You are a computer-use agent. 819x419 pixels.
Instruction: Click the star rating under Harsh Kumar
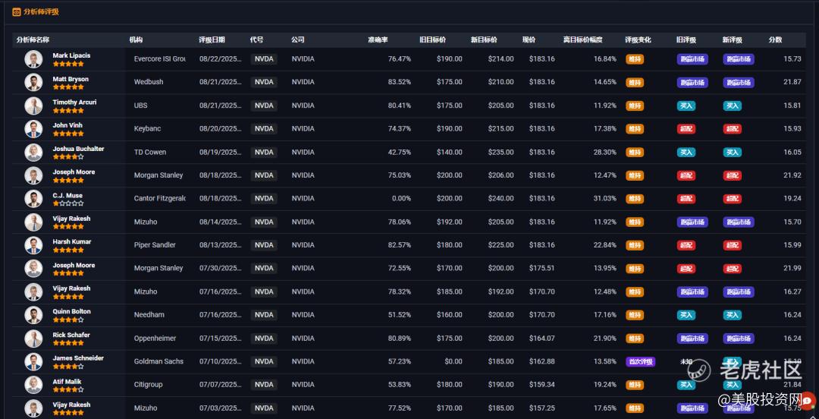[68, 250]
